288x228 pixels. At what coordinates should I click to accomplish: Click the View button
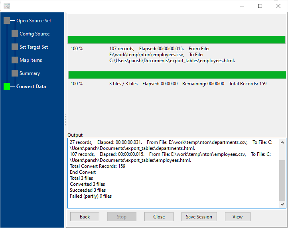[237, 217]
